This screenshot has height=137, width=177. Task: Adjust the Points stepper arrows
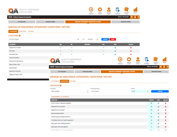click(x=148, y=91)
